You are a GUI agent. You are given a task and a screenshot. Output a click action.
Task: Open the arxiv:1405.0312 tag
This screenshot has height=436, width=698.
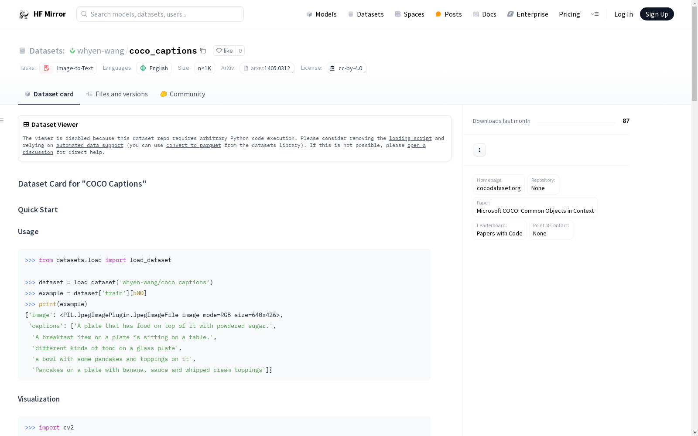pyautogui.click(x=267, y=68)
